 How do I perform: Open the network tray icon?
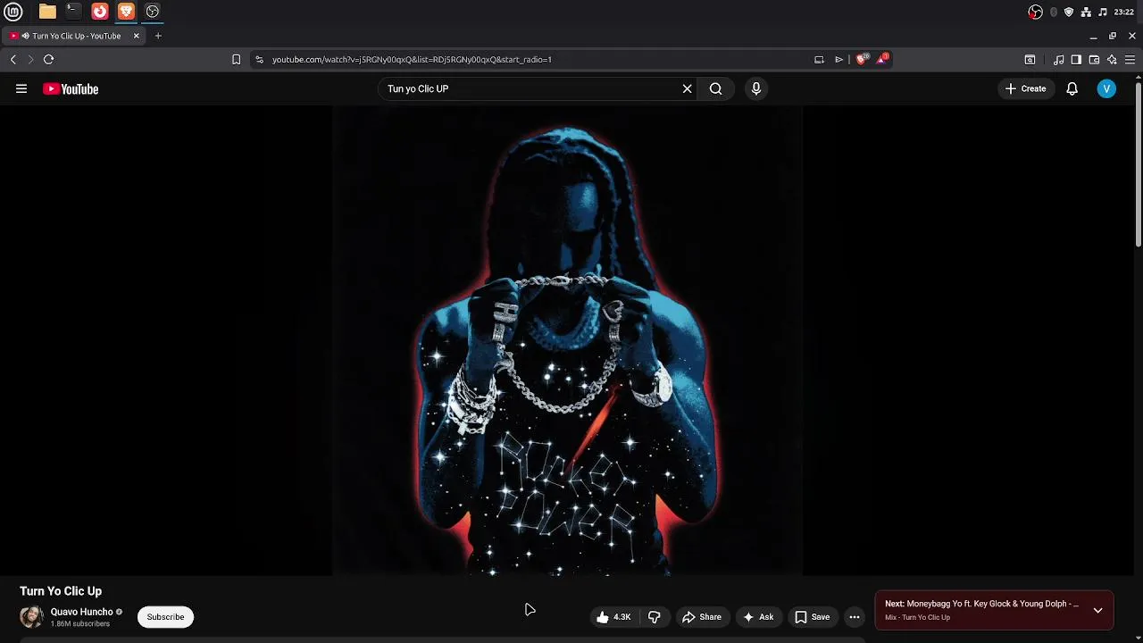(1086, 12)
